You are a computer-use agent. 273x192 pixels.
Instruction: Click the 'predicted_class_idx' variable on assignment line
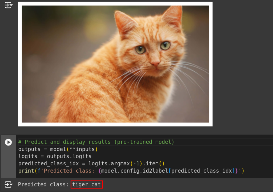point(49,164)
